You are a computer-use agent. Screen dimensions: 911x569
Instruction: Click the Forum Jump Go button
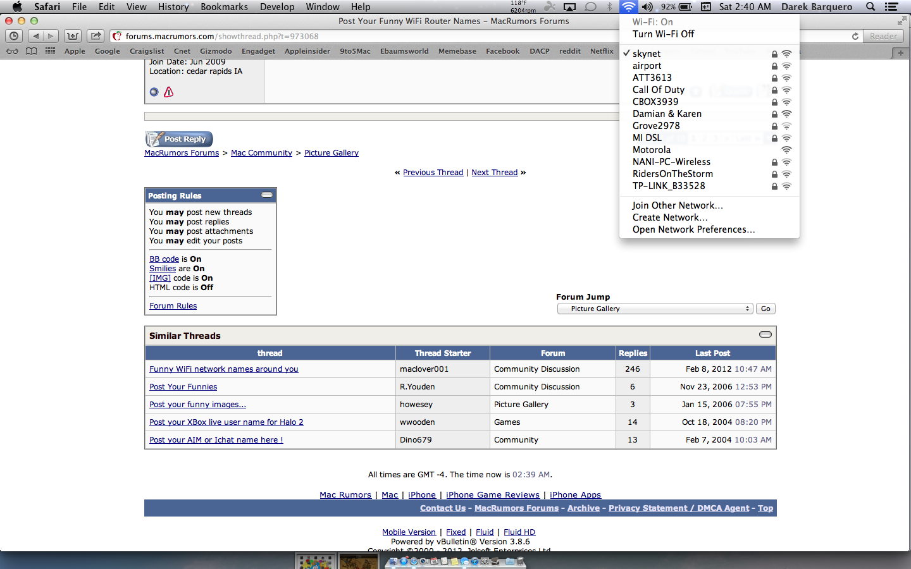(x=765, y=309)
